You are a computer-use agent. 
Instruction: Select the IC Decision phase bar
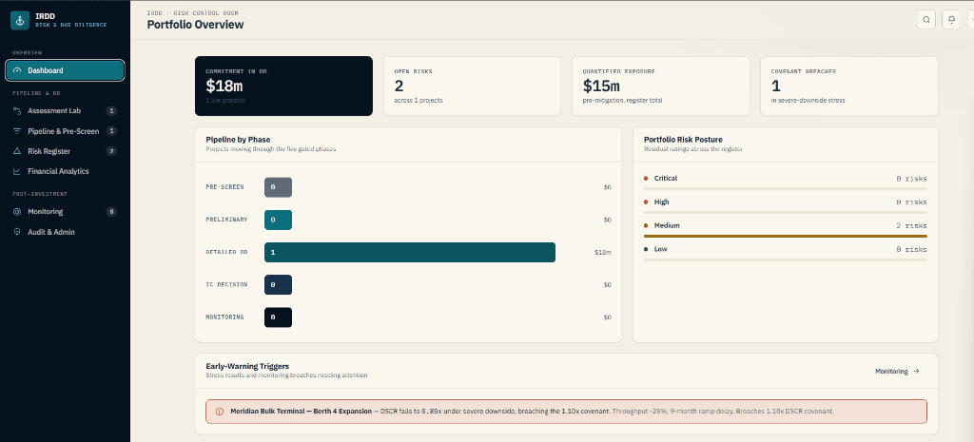[x=279, y=285]
